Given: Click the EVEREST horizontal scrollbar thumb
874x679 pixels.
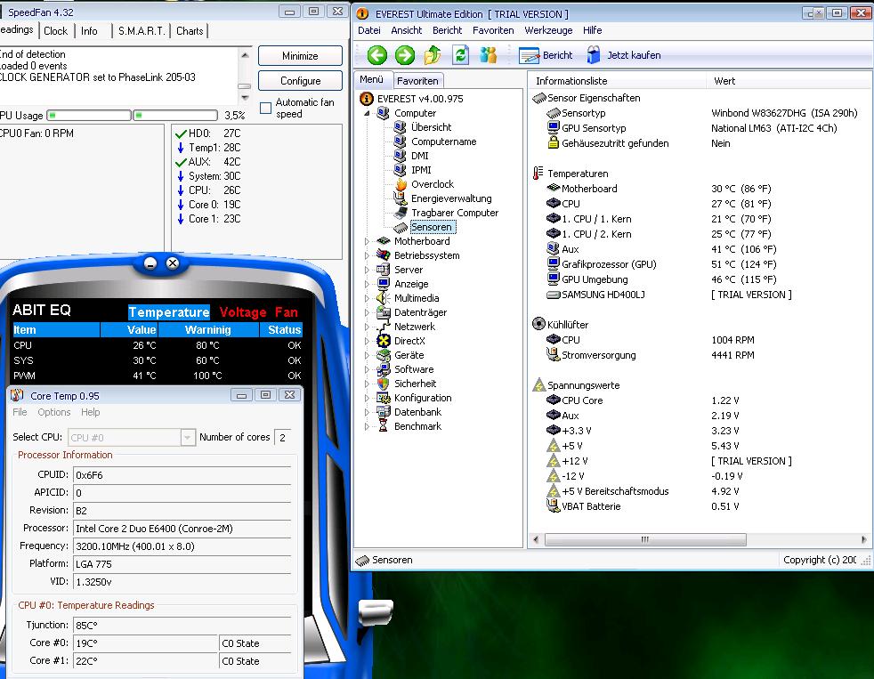Looking at the screenshot, I should tap(645, 539).
